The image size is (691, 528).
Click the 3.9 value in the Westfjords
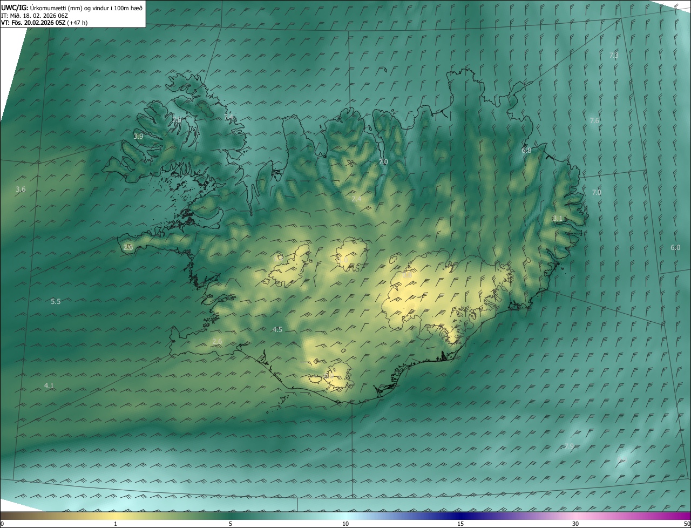pyautogui.click(x=138, y=137)
